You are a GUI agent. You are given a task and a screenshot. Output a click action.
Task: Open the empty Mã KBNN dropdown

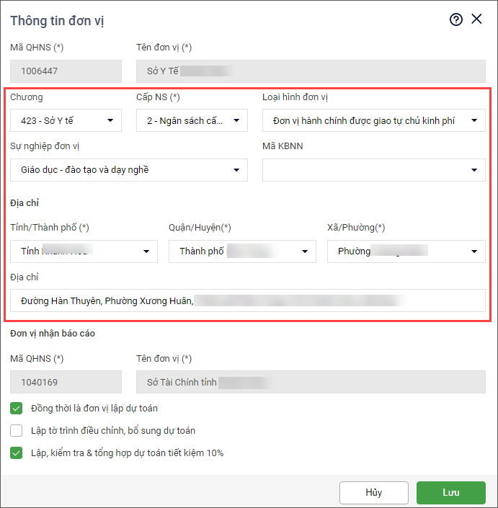(x=373, y=170)
